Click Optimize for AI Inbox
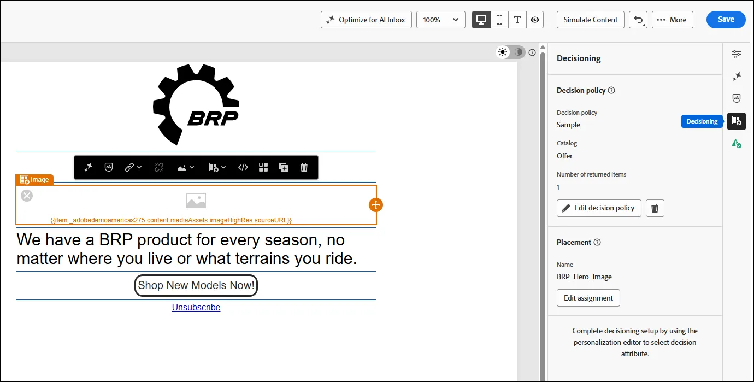Viewport: 754px width, 382px height. [366, 20]
